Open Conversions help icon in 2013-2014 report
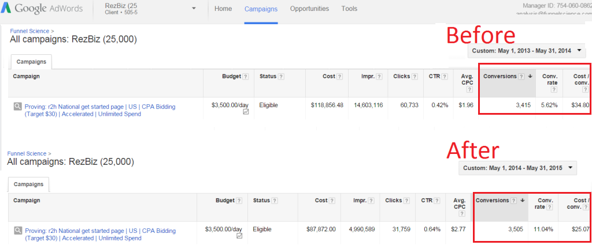 (x=521, y=77)
